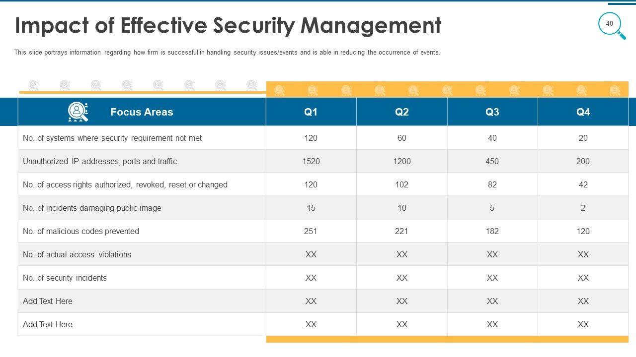Click the orange bar beneath the table
The width and height of the screenshot is (636, 357).
[447, 339]
